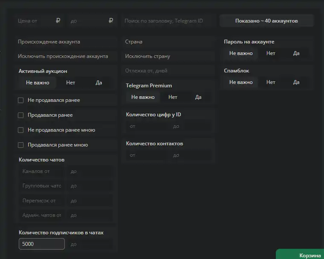
Task: Toggle 'Продавался ранее мною' checkbox
Action: [21, 145]
